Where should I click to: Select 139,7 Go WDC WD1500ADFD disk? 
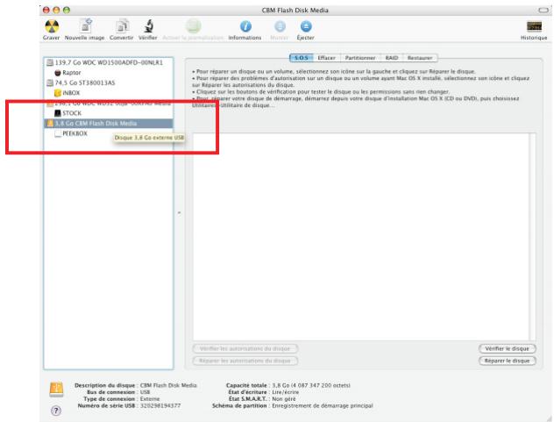pyautogui.click(x=96, y=63)
